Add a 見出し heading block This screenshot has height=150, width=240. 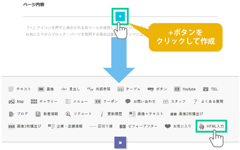point(70,89)
